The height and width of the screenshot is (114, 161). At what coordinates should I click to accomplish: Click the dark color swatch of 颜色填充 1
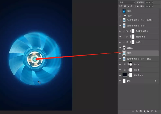[x=125, y=75]
